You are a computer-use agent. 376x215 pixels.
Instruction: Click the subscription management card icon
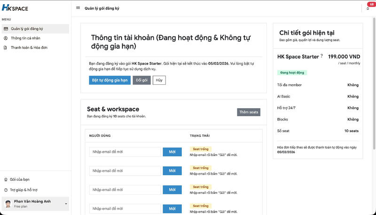coord(6,29)
